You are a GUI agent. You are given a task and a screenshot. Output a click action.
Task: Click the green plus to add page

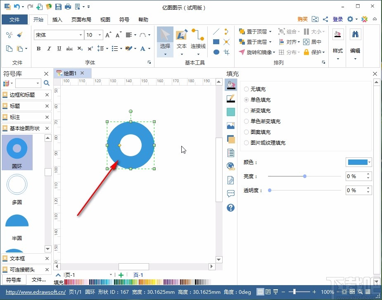point(121,275)
